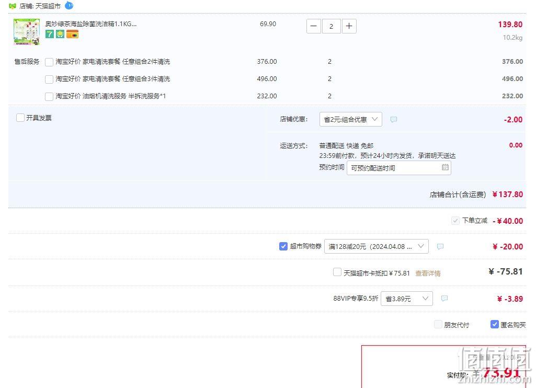The width and height of the screenshot is (536, 388).
Task: Click the 10.2kg weight label
Action: click(512, 37)
